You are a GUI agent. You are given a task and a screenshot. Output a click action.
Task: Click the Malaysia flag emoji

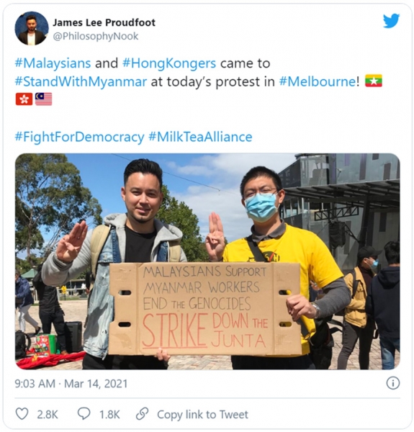(x=43, y=99)
